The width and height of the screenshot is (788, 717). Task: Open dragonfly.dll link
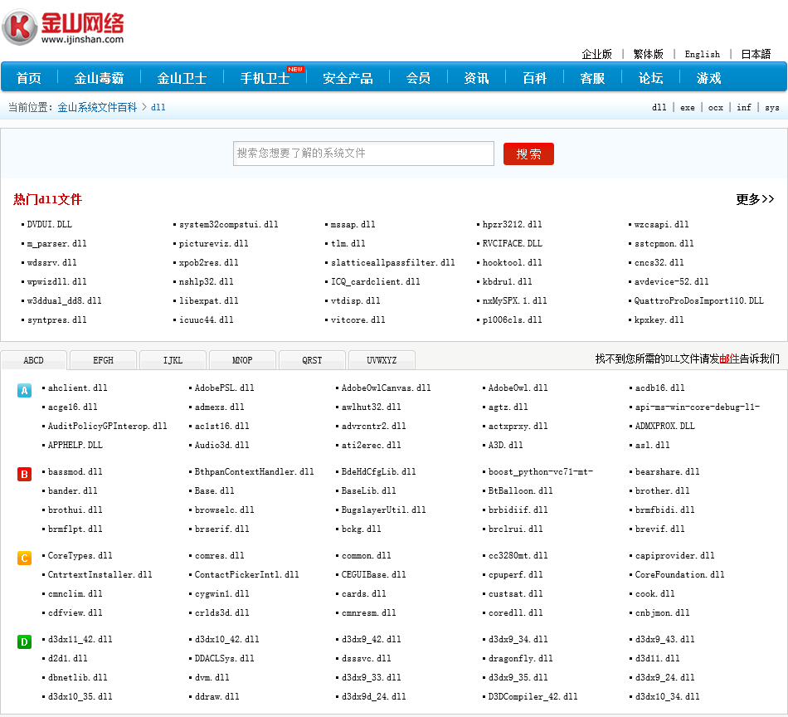520,659
